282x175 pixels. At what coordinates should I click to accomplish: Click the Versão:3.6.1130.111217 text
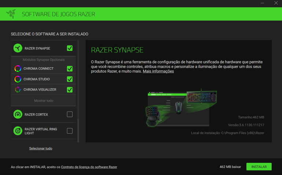[246, 125]
